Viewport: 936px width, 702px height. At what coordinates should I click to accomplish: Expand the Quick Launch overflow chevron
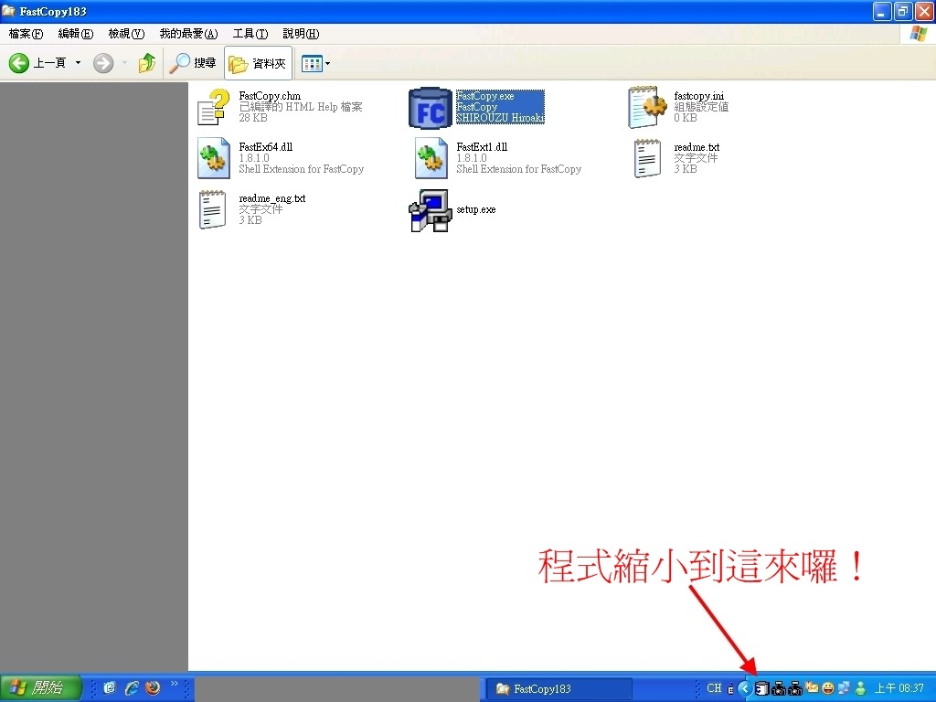click(x=175, y=684)
